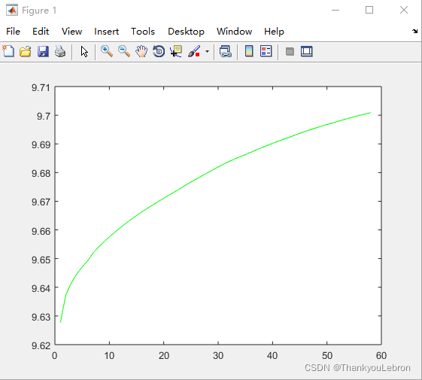Dock the figure with the corner arrow
Screen dimensions: 422x380
(414, 32)
